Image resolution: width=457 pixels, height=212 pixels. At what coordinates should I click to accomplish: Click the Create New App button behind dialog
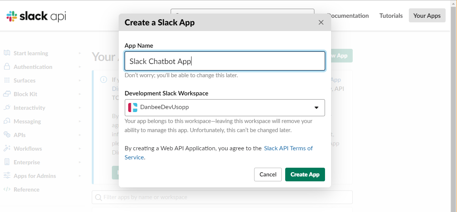341,56
